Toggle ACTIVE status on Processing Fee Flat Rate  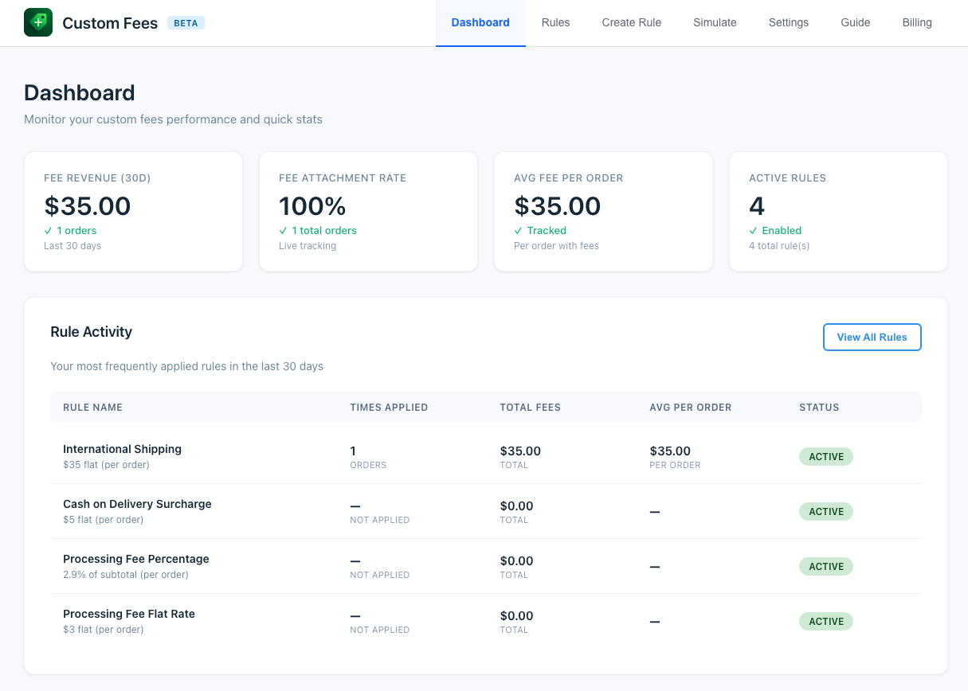point(825,621)
